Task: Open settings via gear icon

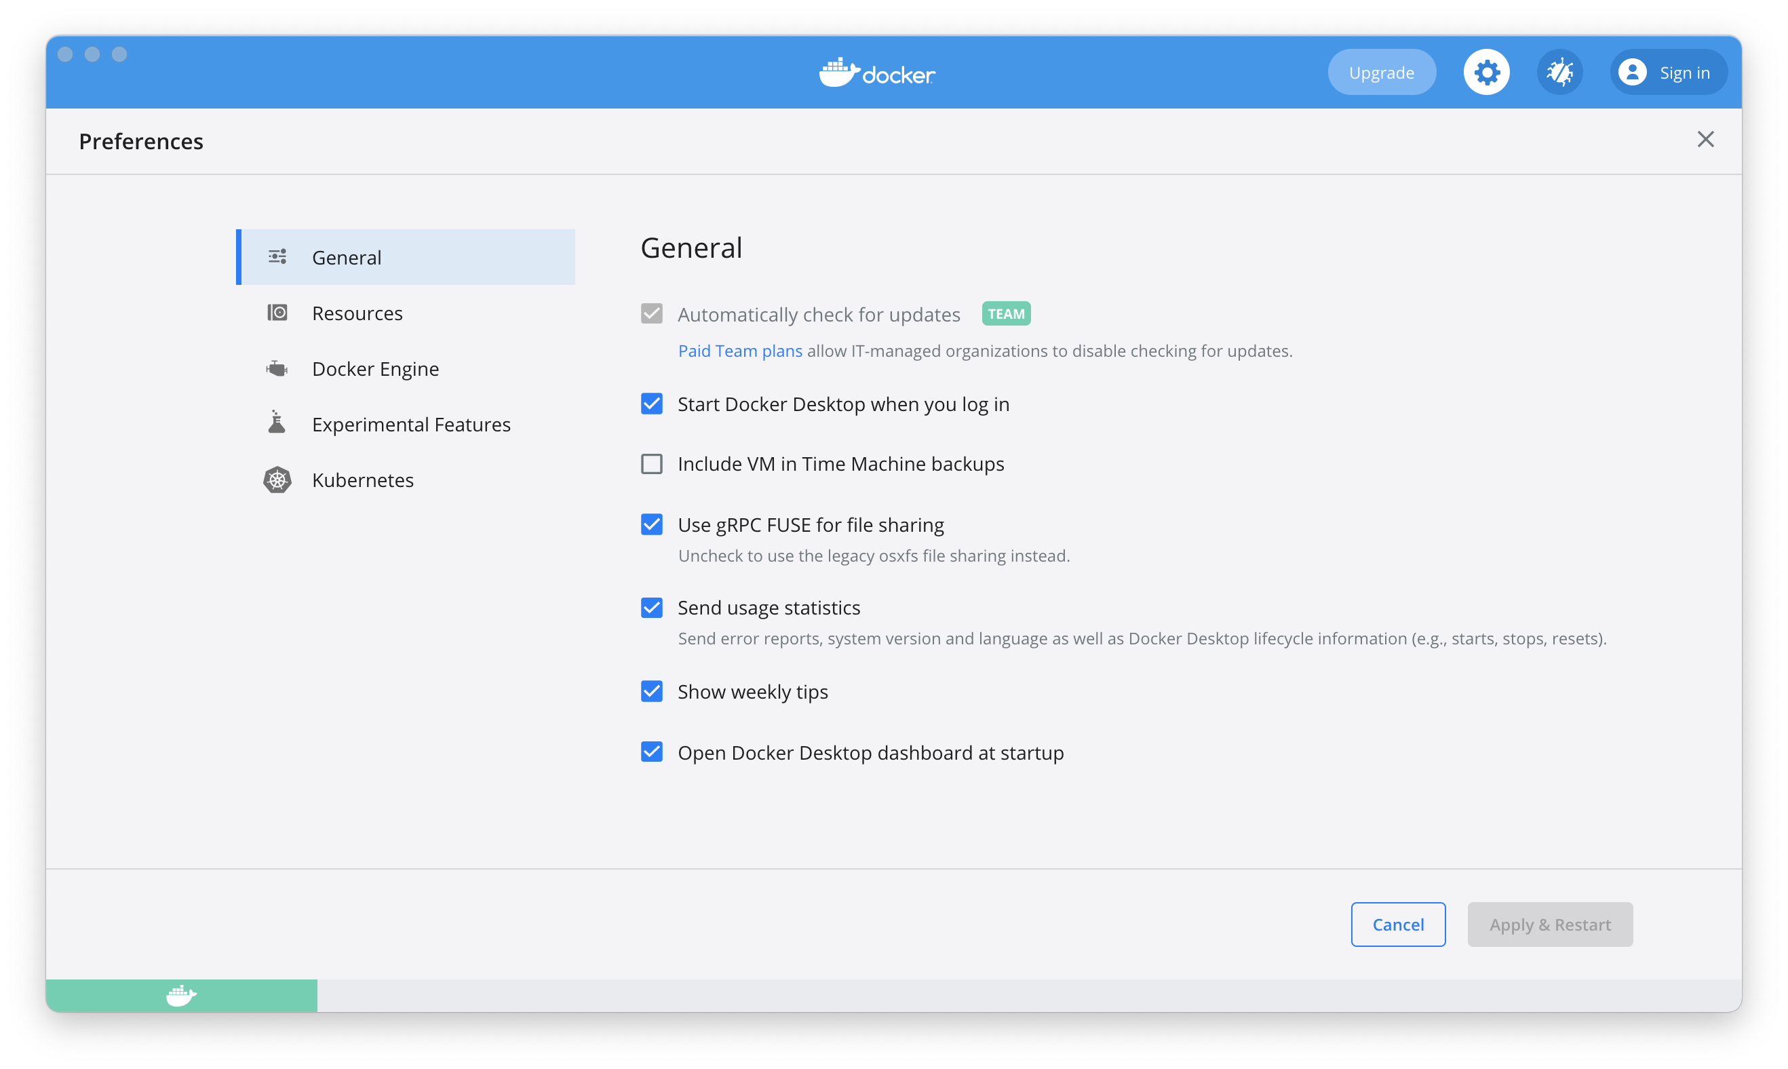Action: tap(1486, 72)
